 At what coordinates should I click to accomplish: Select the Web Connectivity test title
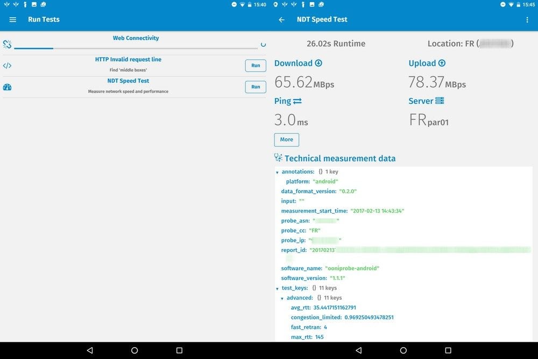pos(136,38)
